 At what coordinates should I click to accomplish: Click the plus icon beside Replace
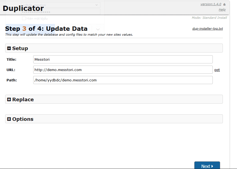[x=9, y=99]
